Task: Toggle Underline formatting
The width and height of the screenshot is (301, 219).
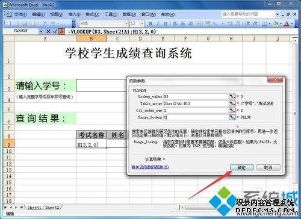Action: pos(166,23)
